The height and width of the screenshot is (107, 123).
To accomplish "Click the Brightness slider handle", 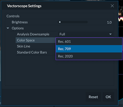I will (x=60, y=22).
